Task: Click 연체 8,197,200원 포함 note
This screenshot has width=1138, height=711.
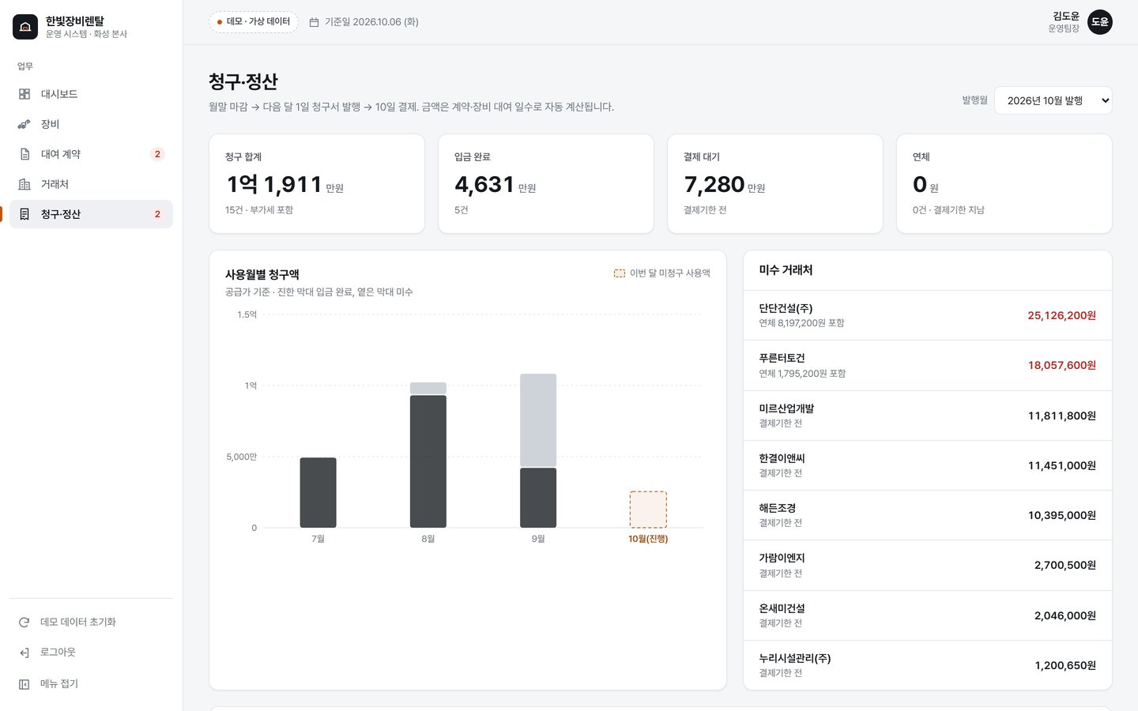Action: (801, 323)
